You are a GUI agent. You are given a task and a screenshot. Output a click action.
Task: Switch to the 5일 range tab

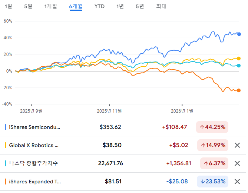tap(28, 6)
